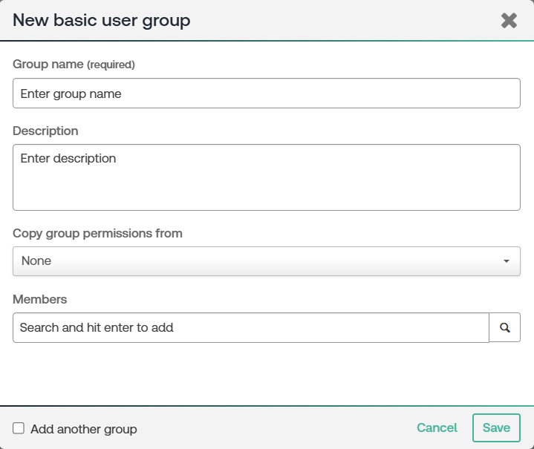
Task: Close the New basic user group dialog
Action: pyautogui.click(x=509, y=21)
